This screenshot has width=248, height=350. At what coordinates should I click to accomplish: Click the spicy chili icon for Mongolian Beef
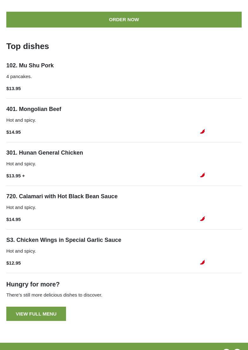203,131
